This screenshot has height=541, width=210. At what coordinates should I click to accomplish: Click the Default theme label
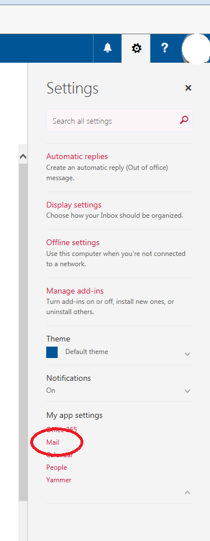pyautogui.click(x=87, y=352)
